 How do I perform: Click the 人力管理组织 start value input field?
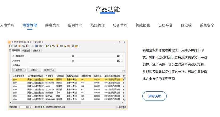pyautogui.click(x=50, y=56)
